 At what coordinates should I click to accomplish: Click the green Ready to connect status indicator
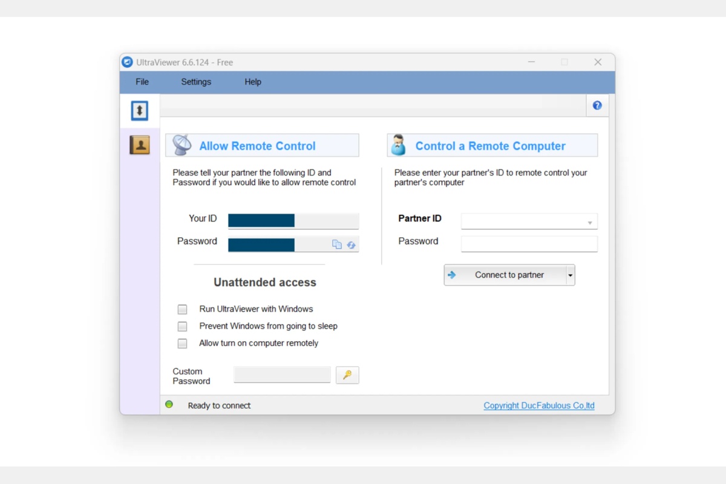coord(169,404)
